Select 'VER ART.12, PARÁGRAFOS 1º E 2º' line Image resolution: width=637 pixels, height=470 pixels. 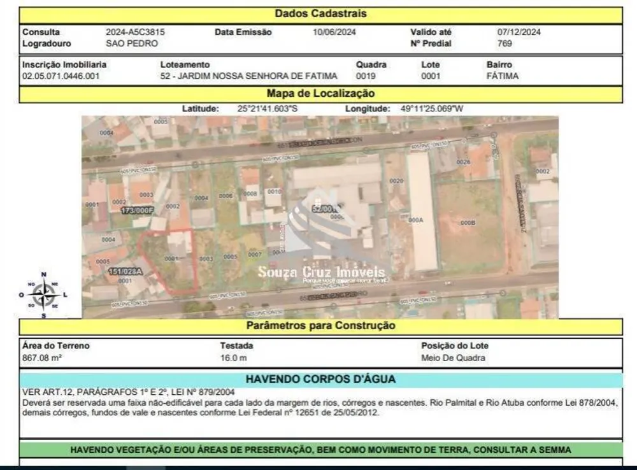point(129,392)
